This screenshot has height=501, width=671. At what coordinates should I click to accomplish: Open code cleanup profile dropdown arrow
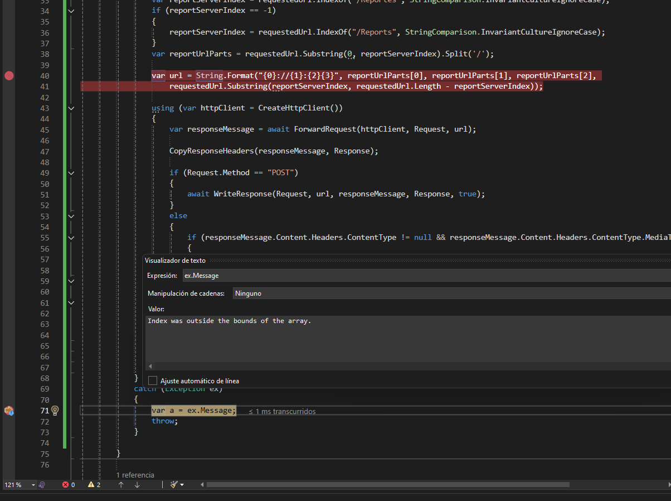pyautogui.click(x=182, y=485)
